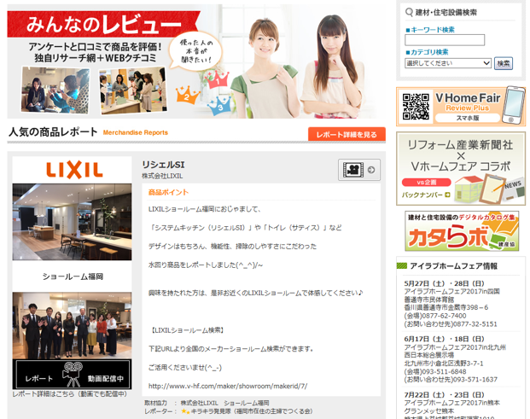Click the みんなのレビュー header banner title
The height and width of the screenshot is (419, 530).
click(x=103, y=25)
